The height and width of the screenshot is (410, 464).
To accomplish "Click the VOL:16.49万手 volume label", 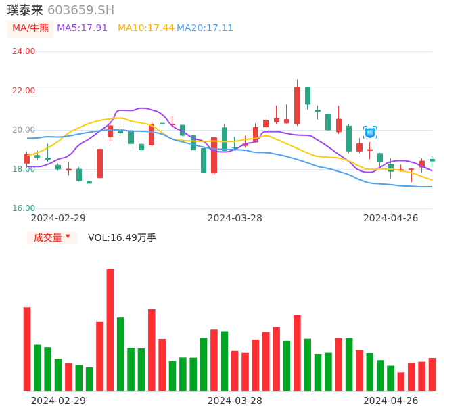I will click(x=122, y=237).
